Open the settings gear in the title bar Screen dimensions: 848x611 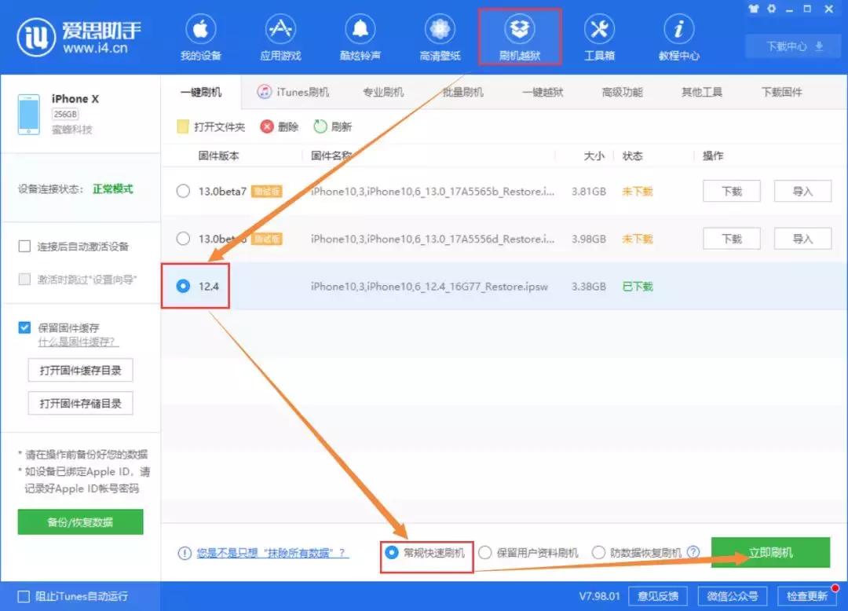click(771, 9)
